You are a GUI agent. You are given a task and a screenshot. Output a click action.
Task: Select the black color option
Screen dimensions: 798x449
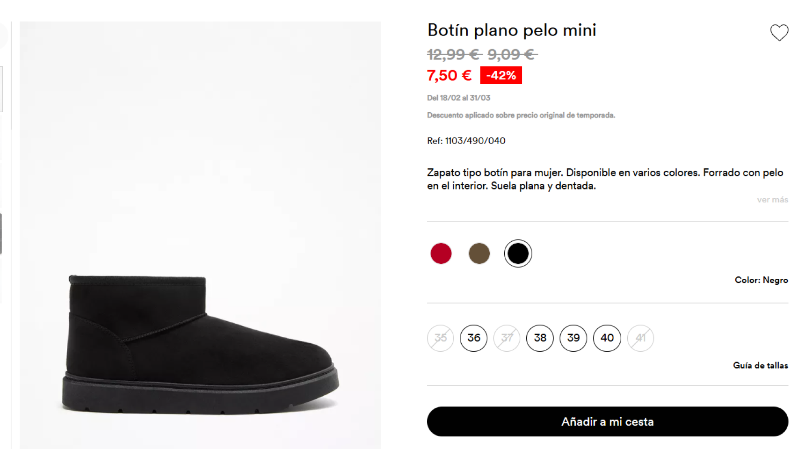517,253
